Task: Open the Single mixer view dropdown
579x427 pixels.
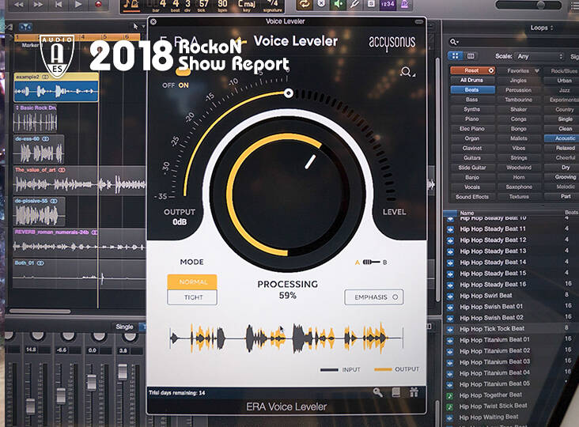Action: tap(124, 327)
